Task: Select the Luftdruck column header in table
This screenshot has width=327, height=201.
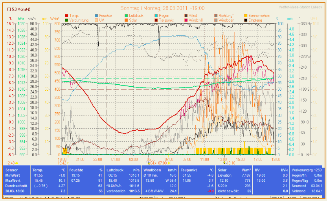Action: click(115, 170)
